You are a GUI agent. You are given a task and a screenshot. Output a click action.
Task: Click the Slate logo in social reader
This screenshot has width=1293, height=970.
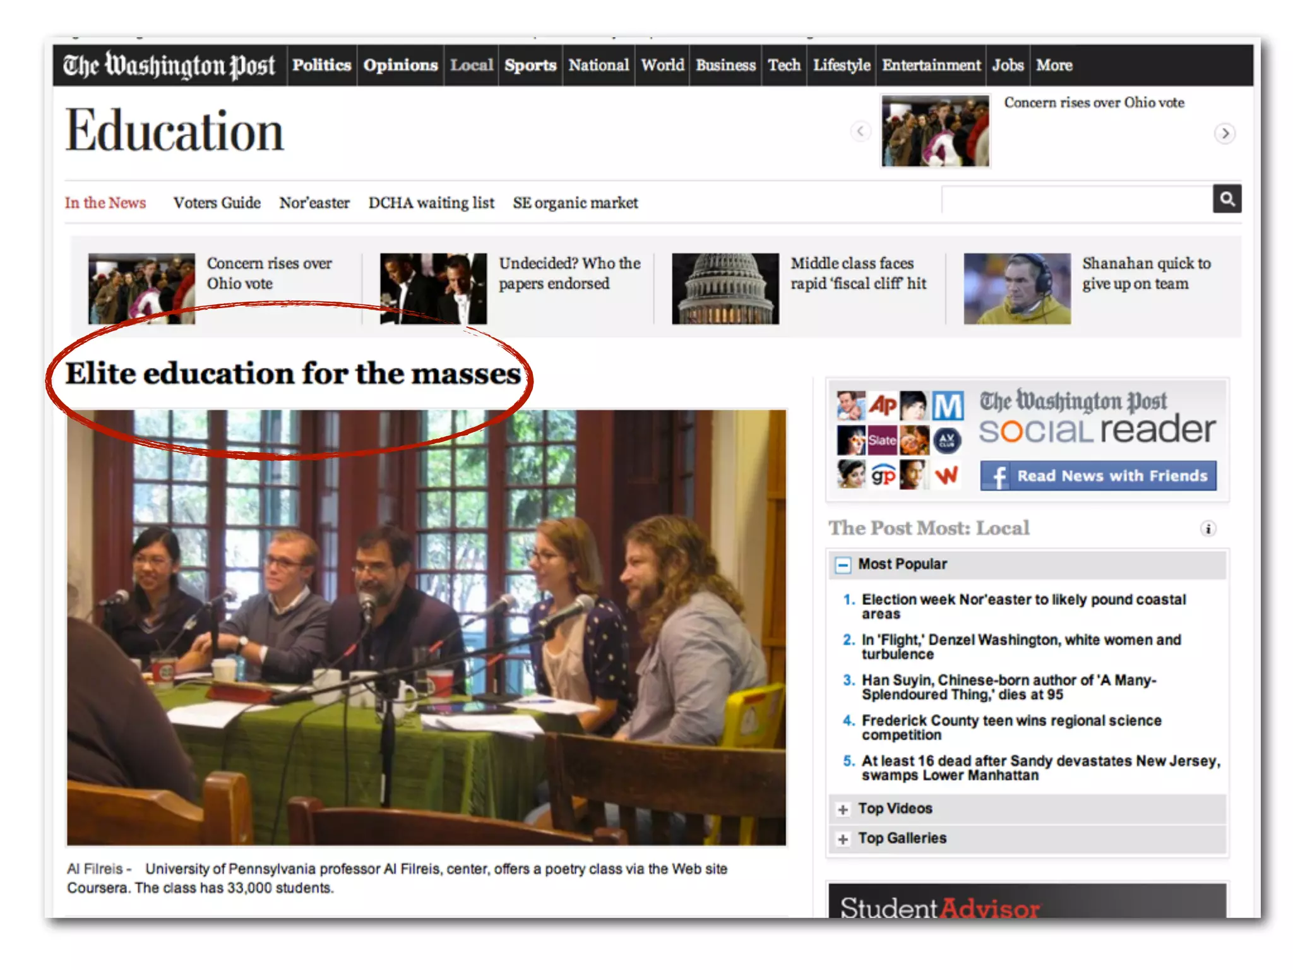point(883,440)
